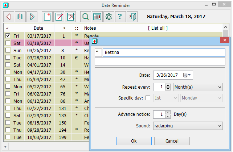Check the Sat 03/18/2017 checkbox

pos(8,43)
